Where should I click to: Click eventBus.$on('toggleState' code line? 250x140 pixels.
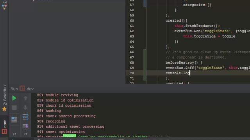point(212,31)
